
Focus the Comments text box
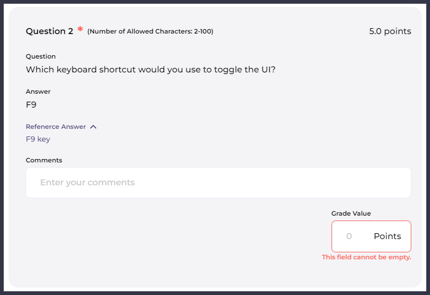click(x=218, y=183)
